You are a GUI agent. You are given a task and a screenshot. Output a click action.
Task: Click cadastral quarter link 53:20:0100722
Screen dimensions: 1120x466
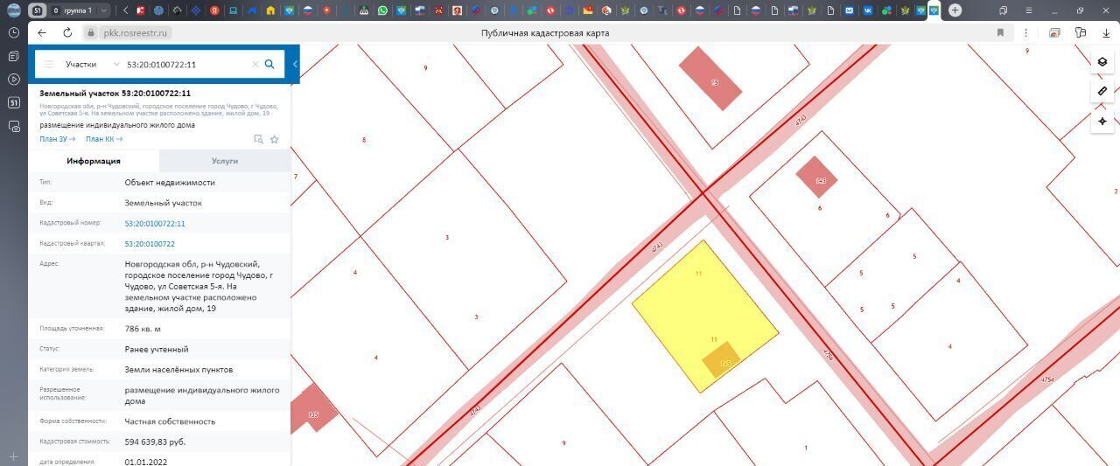[x=150, y=244]
